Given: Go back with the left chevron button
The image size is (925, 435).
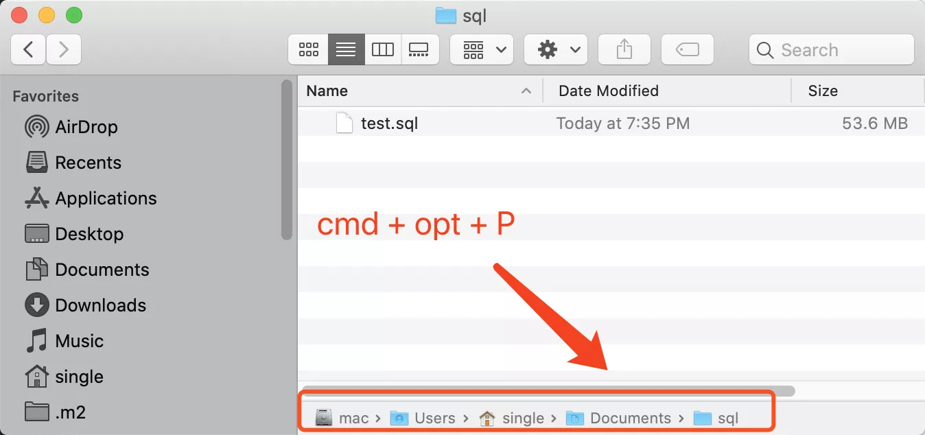Looking at the screenshot, I should tap(28, 49).
